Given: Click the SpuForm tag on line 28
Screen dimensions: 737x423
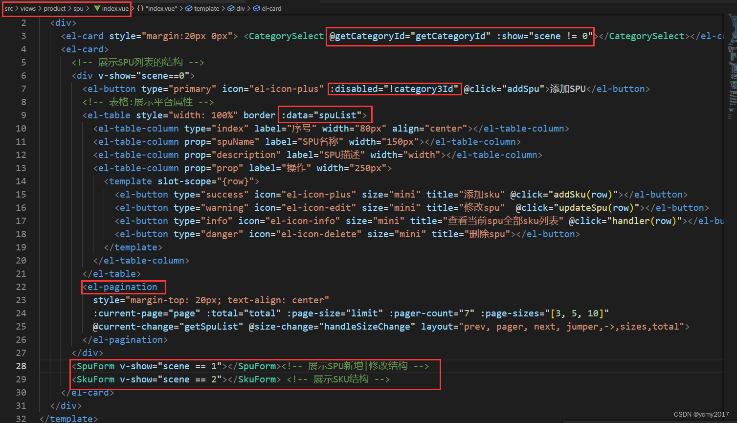Looking at the screenshot, I should pos(93,366).
